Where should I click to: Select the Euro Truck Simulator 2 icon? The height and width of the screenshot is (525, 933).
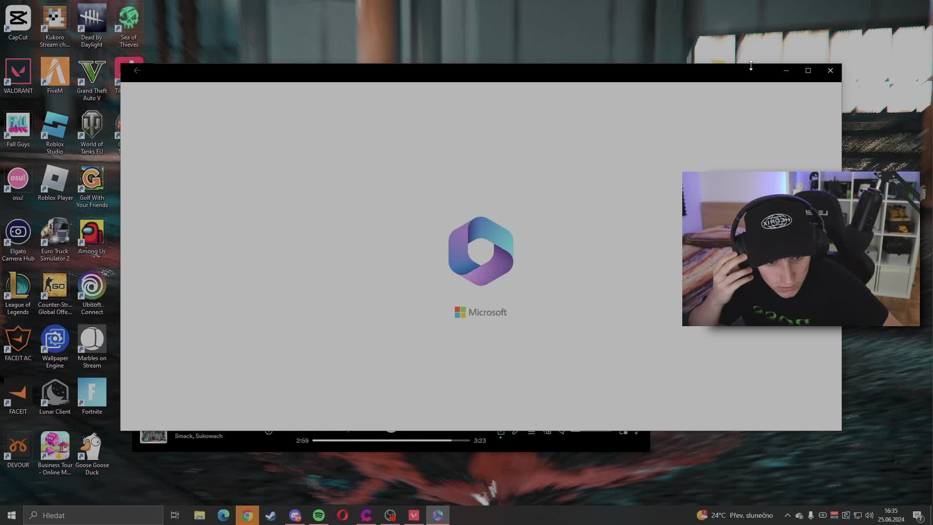coord(55,240)
